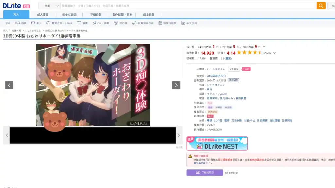The image size is (335, 188).
Task: Click the 下載試用版 trial download button
Action: [205, 172]
